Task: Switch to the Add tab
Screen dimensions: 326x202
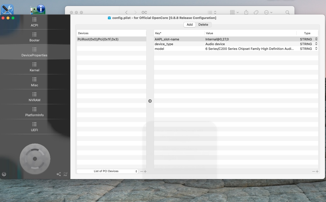Action: tap(190, 24)
